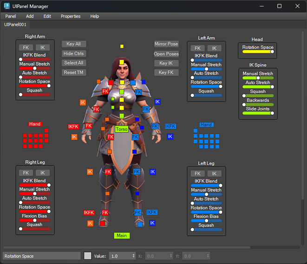Select the dark blue IK control beside the left hand
The image size is (307, 264).
170,137
